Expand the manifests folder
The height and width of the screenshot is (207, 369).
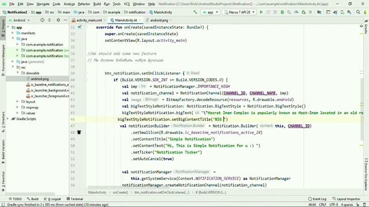coord(13,33)
